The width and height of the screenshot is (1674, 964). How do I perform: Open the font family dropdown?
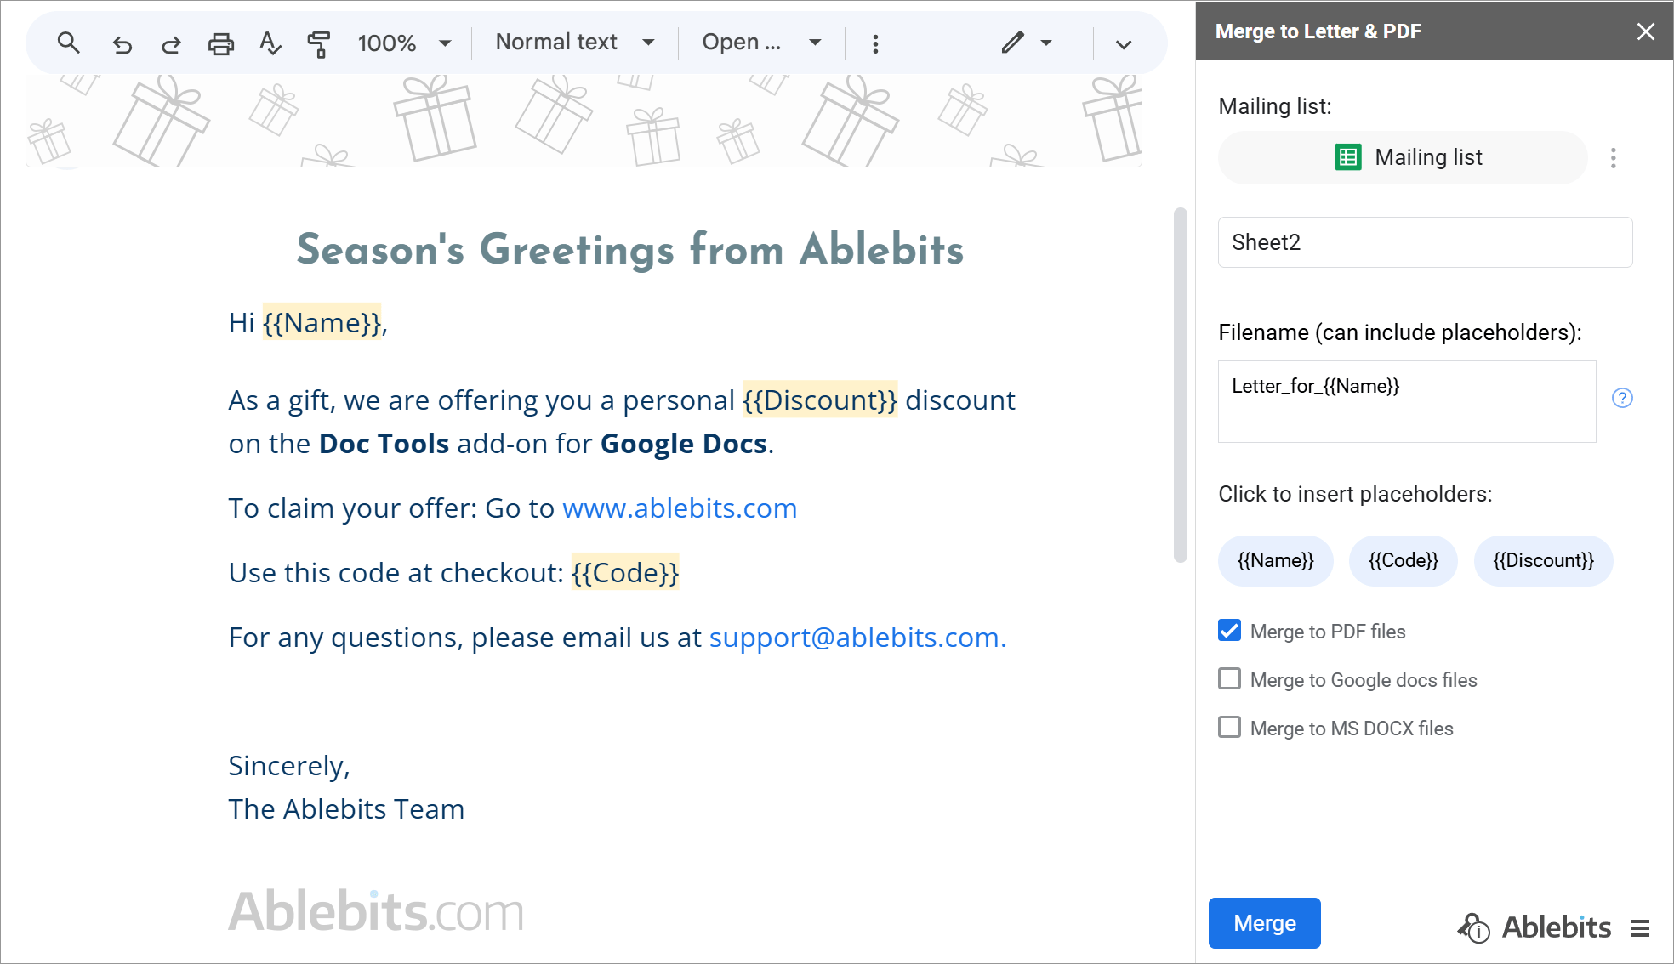tap(761, 43)
